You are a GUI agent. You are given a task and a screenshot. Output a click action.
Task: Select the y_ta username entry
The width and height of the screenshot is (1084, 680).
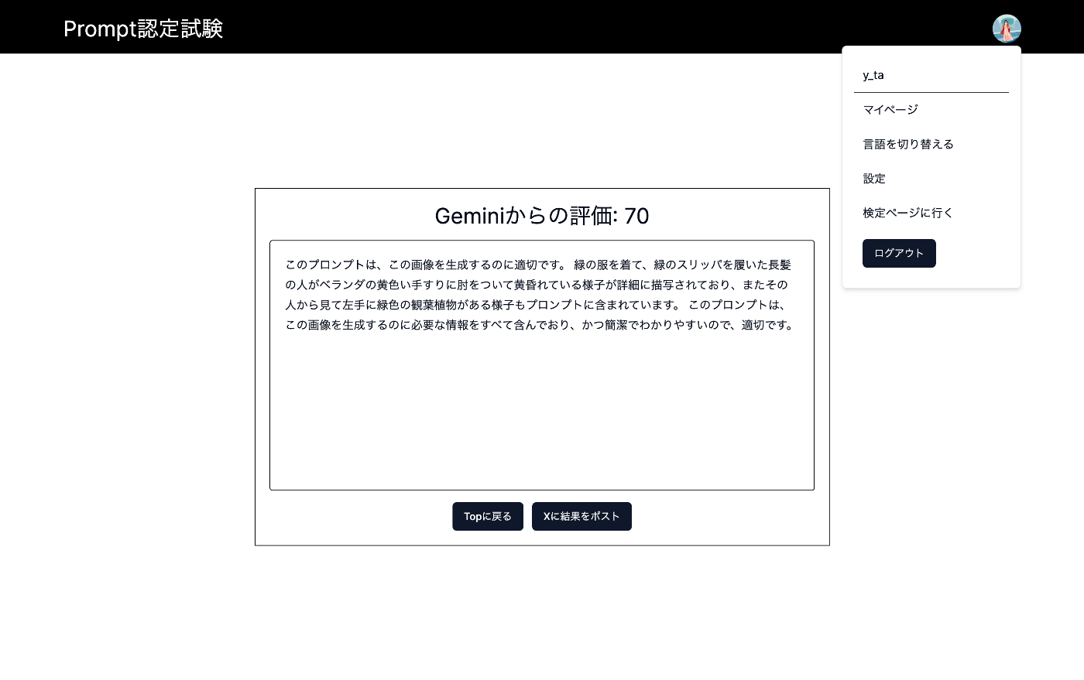pos(873,75)
